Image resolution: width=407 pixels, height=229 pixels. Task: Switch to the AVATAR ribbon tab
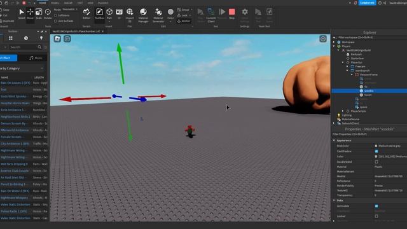tap(68, 3)
